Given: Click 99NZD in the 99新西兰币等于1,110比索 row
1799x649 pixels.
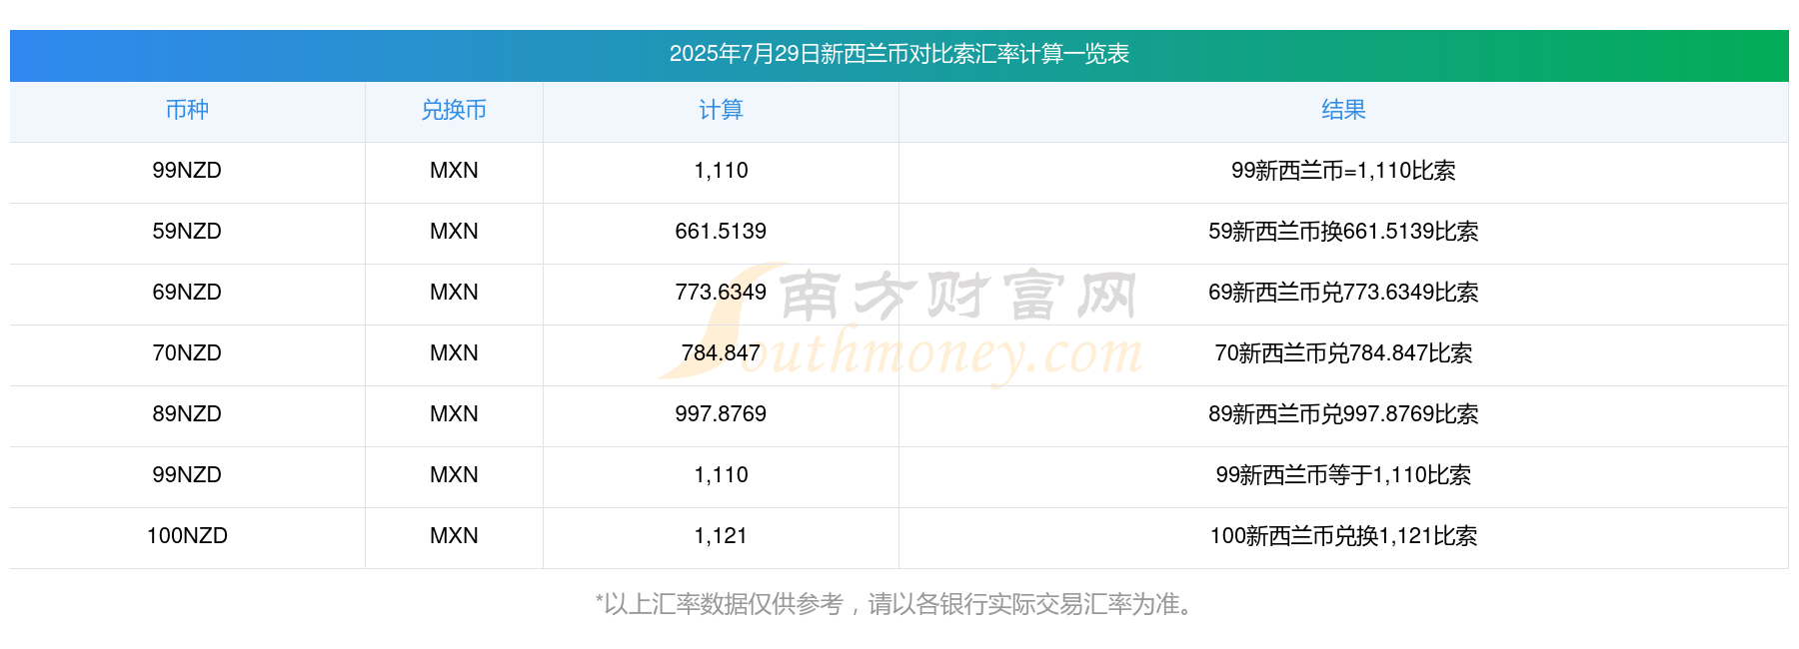Looking at the screenshot, I should [187, 475].
